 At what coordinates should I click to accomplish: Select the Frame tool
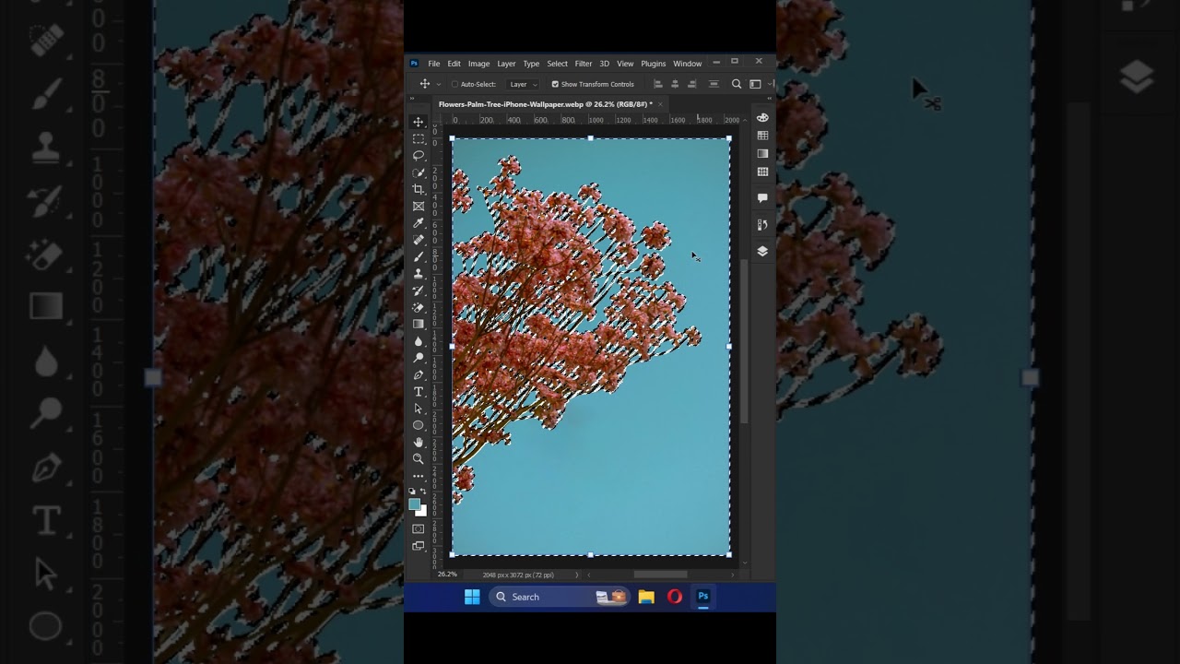419,206
